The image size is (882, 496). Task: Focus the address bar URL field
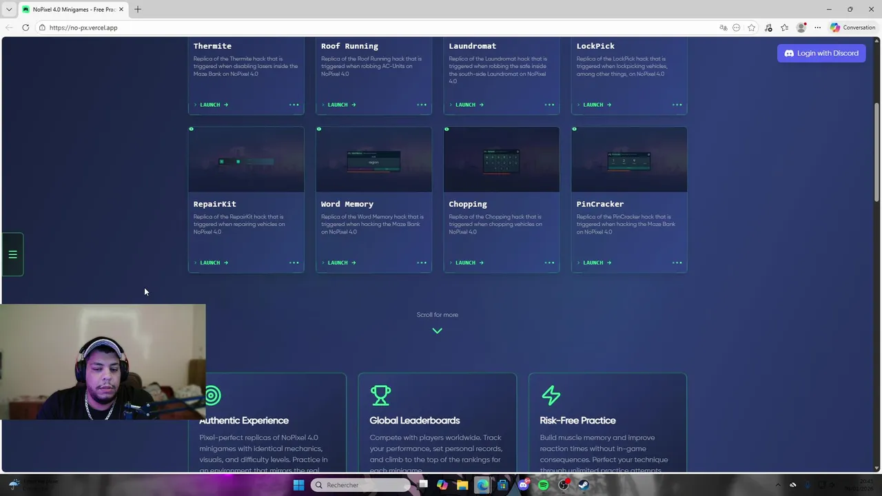coord(379,28)
